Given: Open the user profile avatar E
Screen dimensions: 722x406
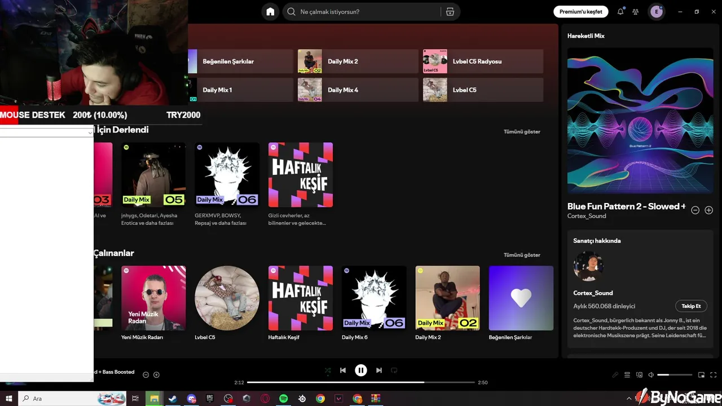Looking at the screenshot, I should 656,12.
